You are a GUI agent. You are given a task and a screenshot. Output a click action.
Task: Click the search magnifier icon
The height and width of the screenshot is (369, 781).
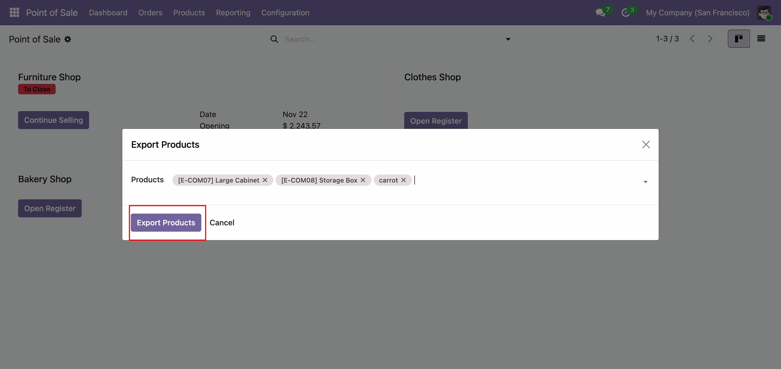(x=275, y=39)
